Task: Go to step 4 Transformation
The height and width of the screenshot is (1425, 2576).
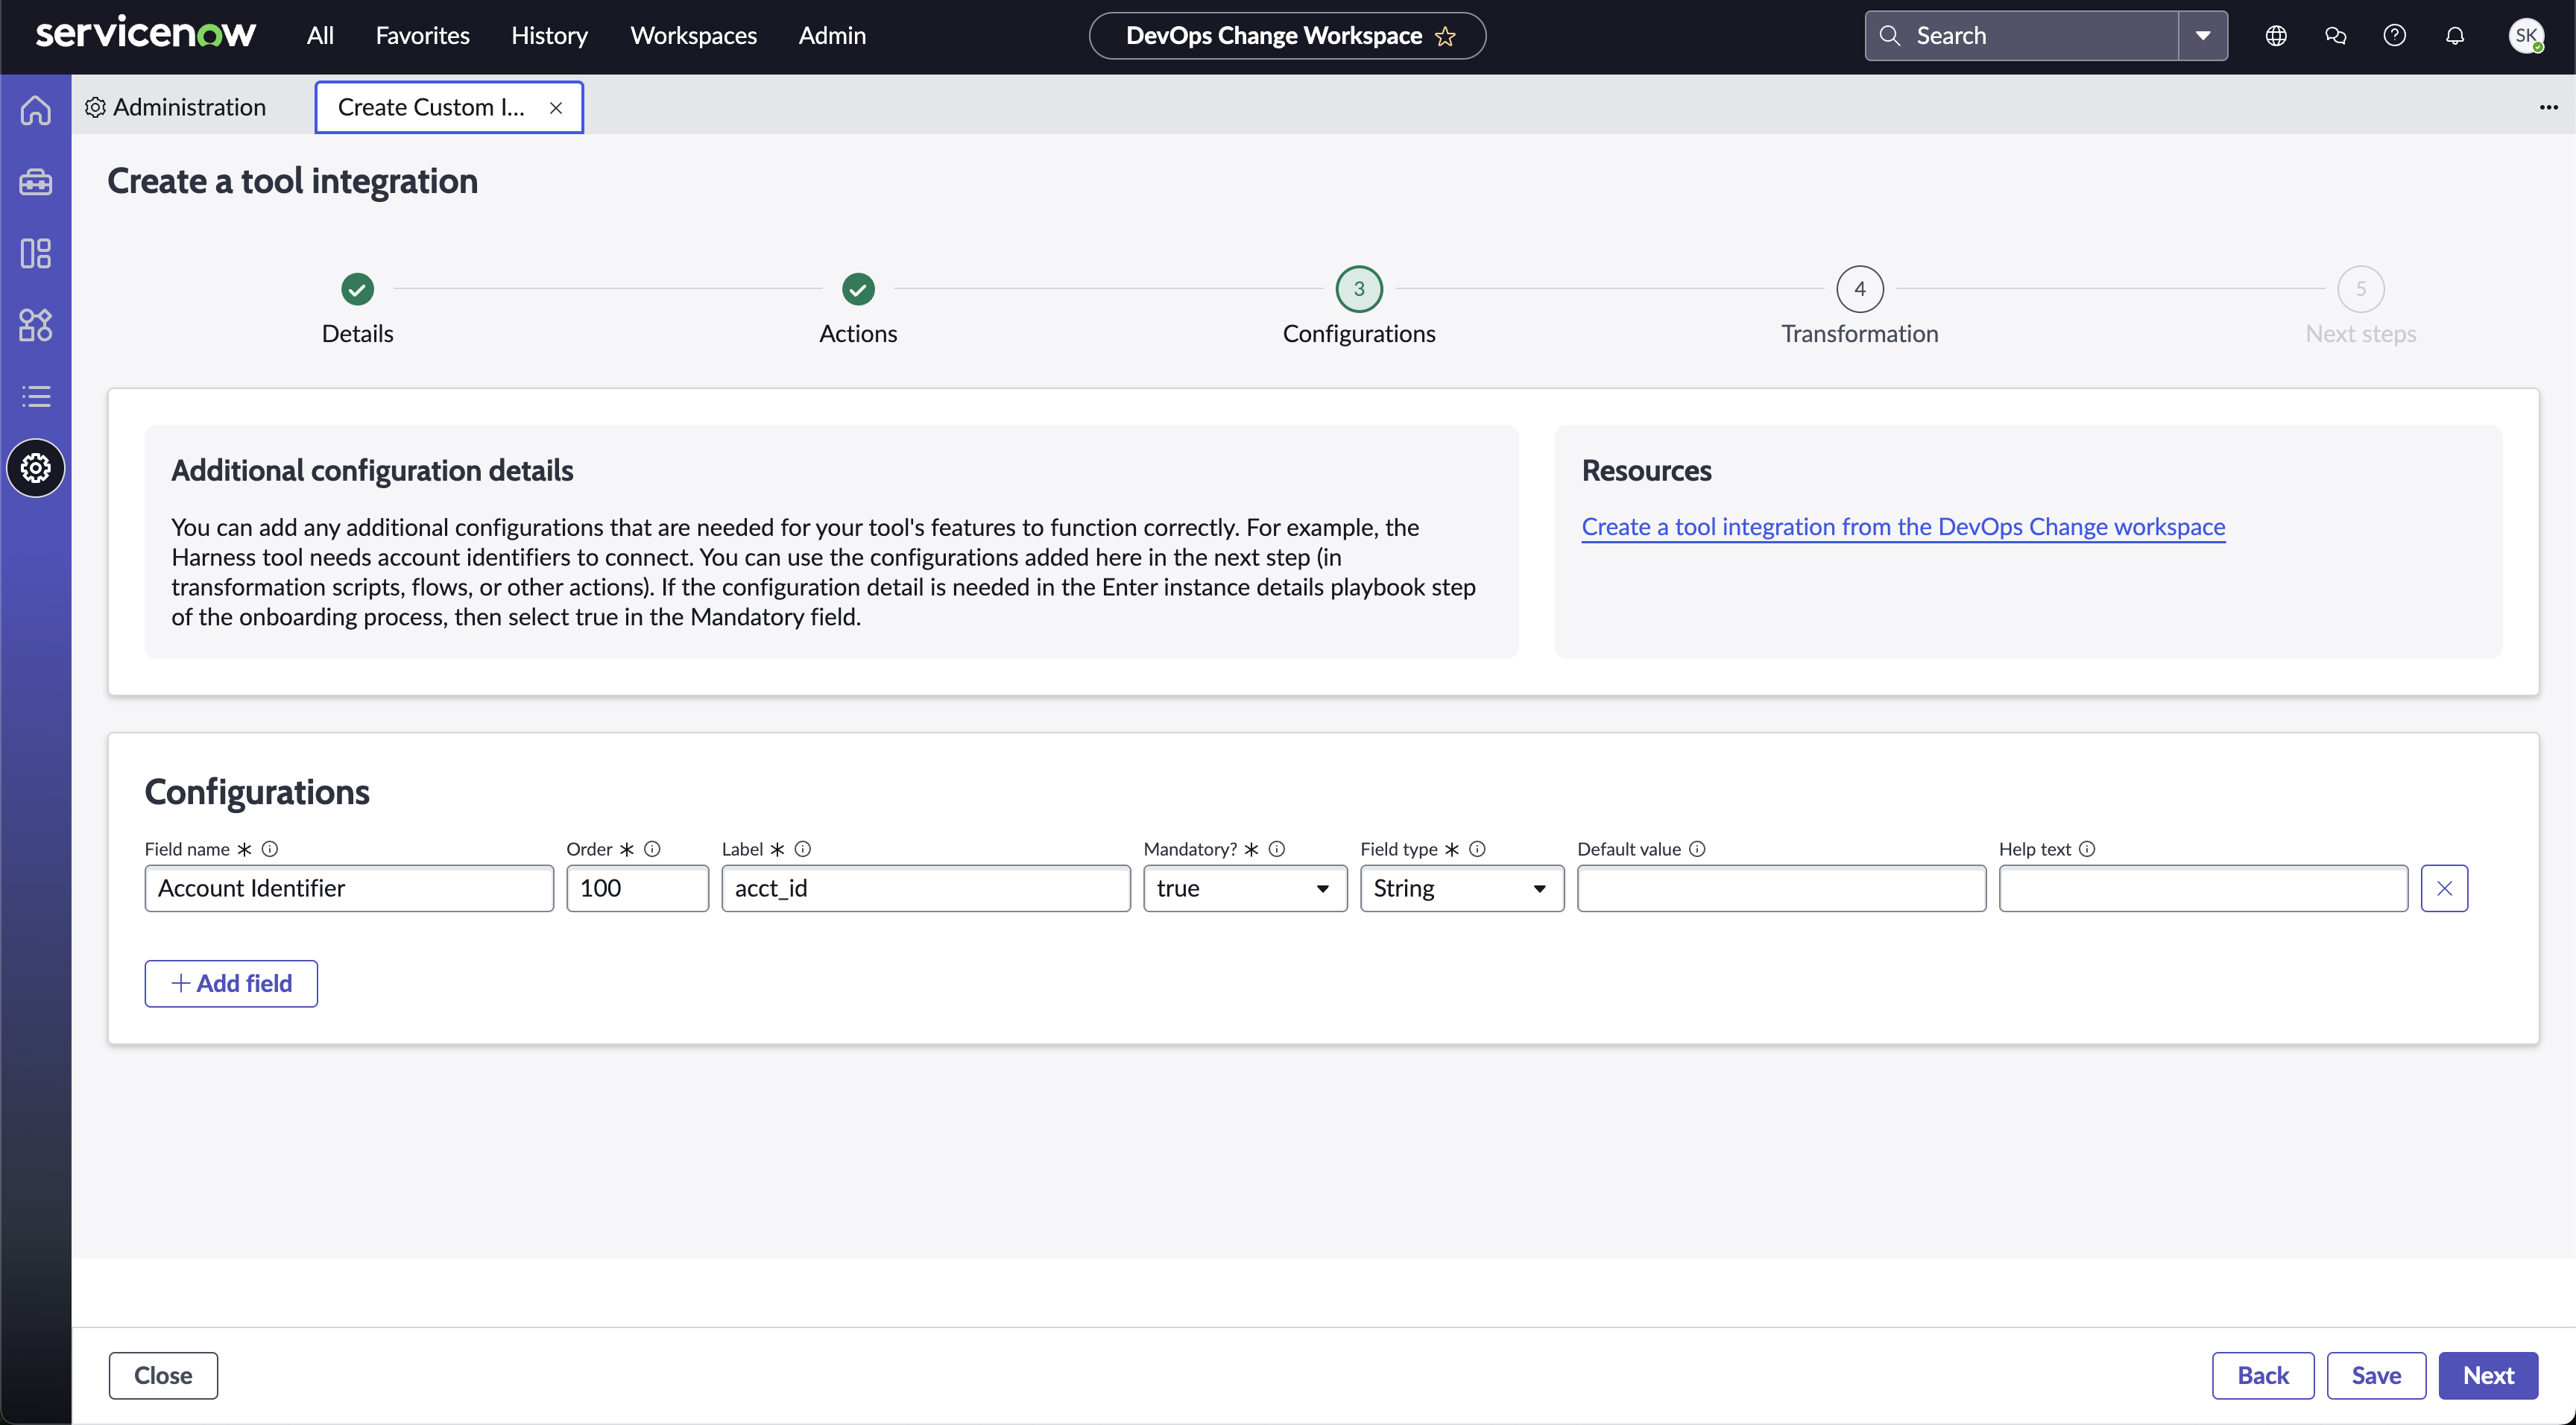Action: pos(1860,289)
